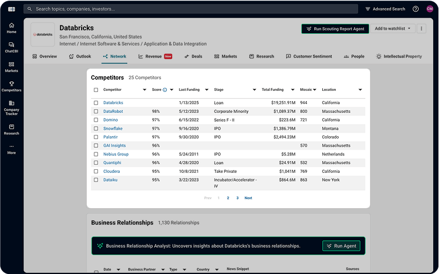439x274 pixels.
Task: Open the three-dot options menu button
Action: (422, 29)
